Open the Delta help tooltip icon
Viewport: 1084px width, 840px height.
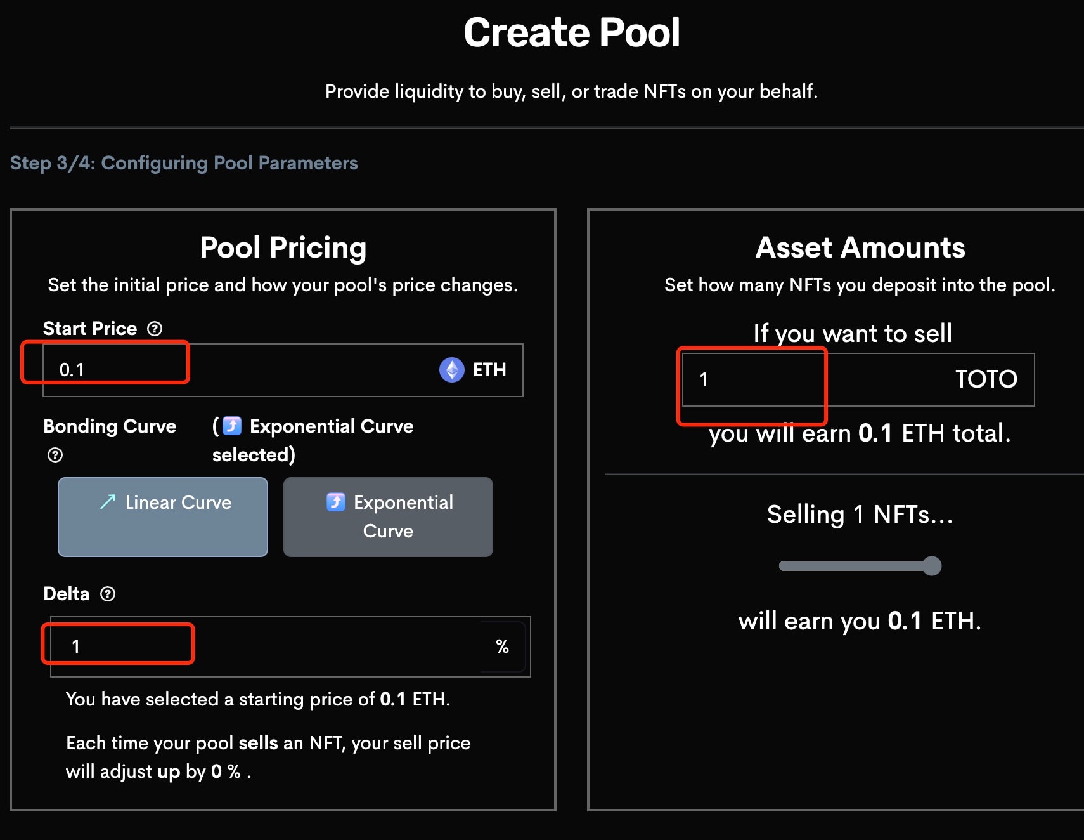(108, 594)
